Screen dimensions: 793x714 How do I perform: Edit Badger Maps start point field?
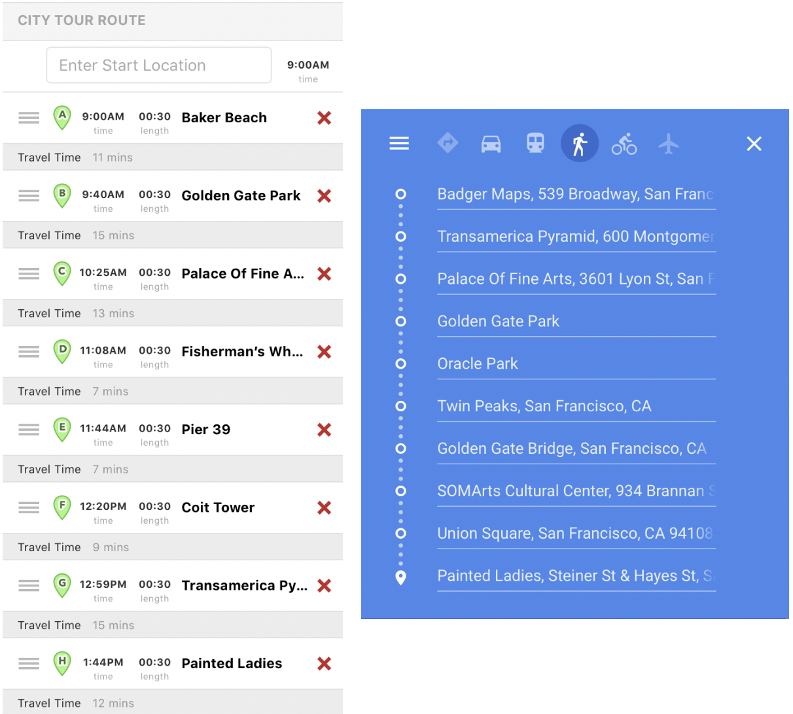tap(576, 194)
